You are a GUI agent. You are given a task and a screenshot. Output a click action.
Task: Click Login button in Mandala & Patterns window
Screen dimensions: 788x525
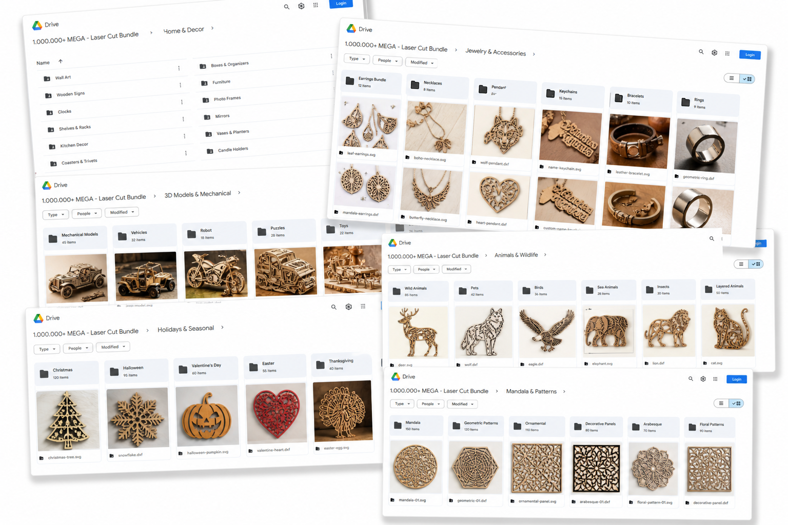737,379
